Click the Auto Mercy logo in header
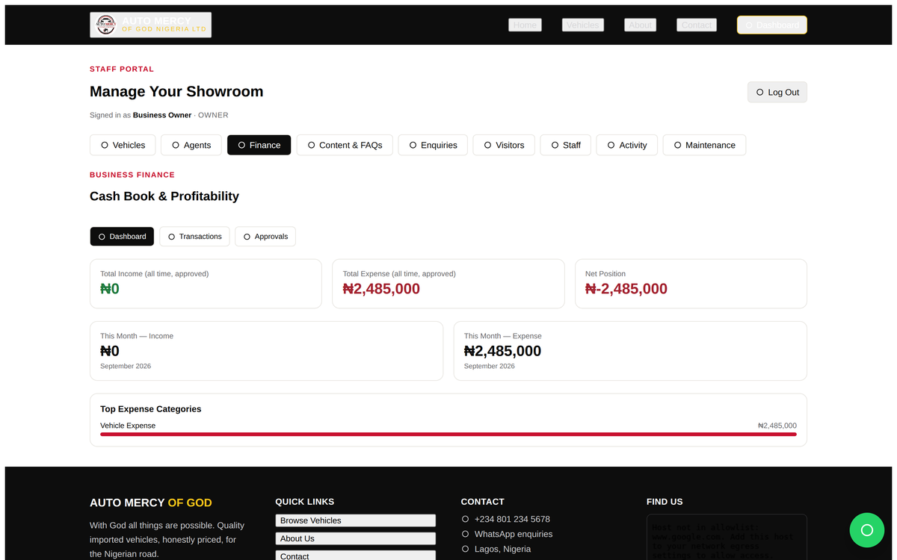This screenshot has width=897, height=560. (150, 25)
